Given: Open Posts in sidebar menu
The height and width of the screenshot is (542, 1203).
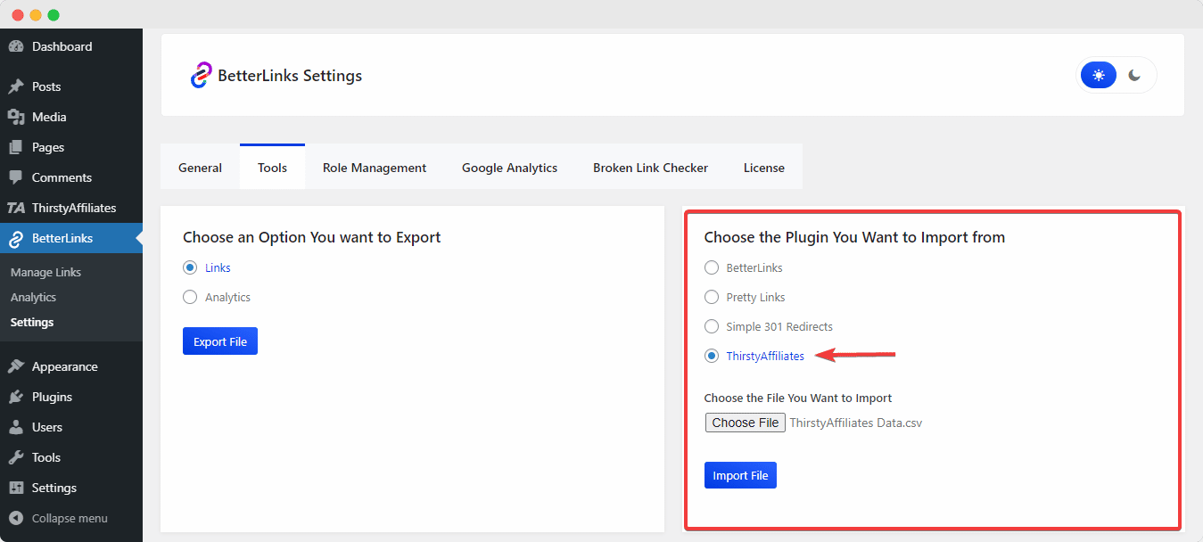Looking at the screenshot, I should (71, 86).
